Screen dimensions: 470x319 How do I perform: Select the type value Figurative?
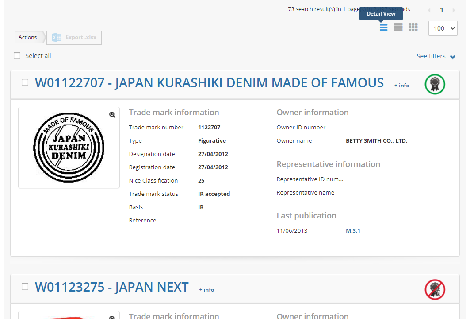[212, 140]
